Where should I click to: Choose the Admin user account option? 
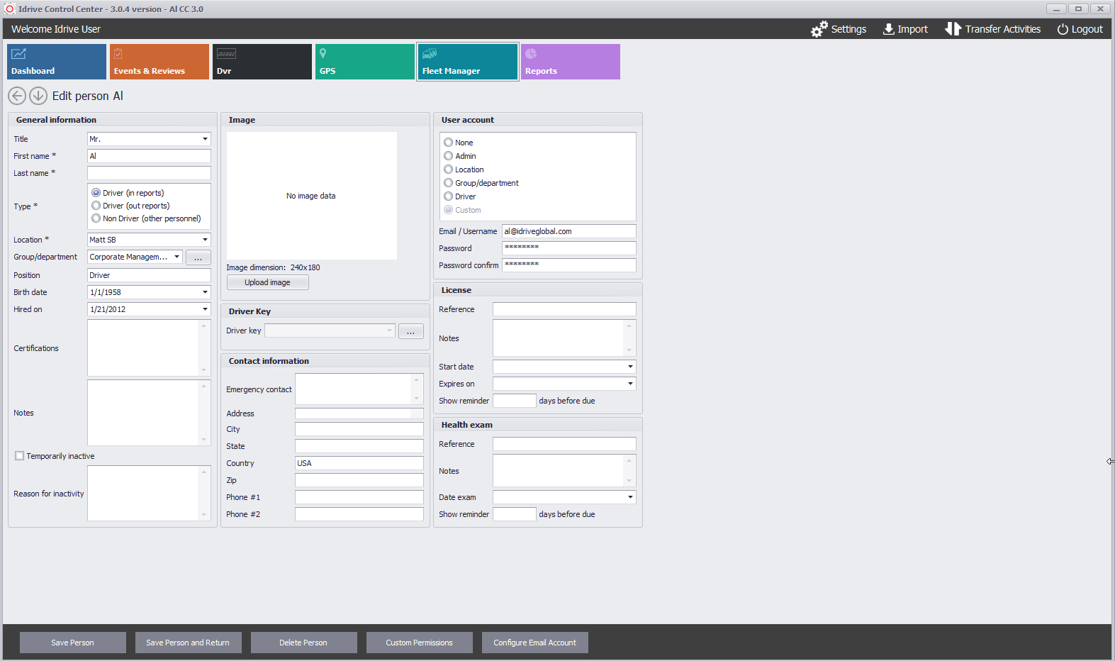coord(449,156)
